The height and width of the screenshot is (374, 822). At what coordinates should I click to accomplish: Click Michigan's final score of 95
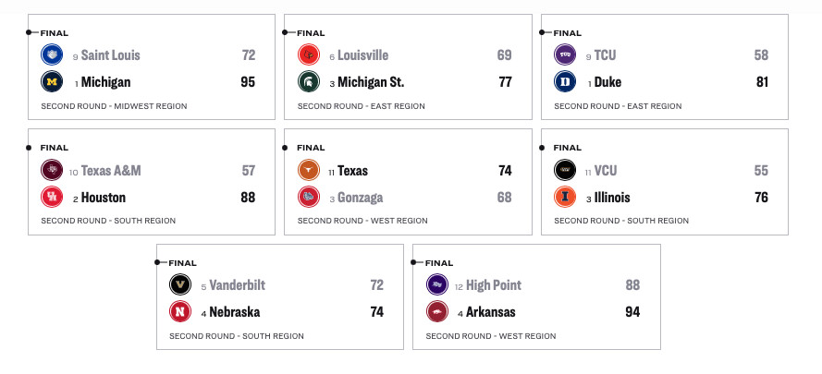(x=247, y=82)
